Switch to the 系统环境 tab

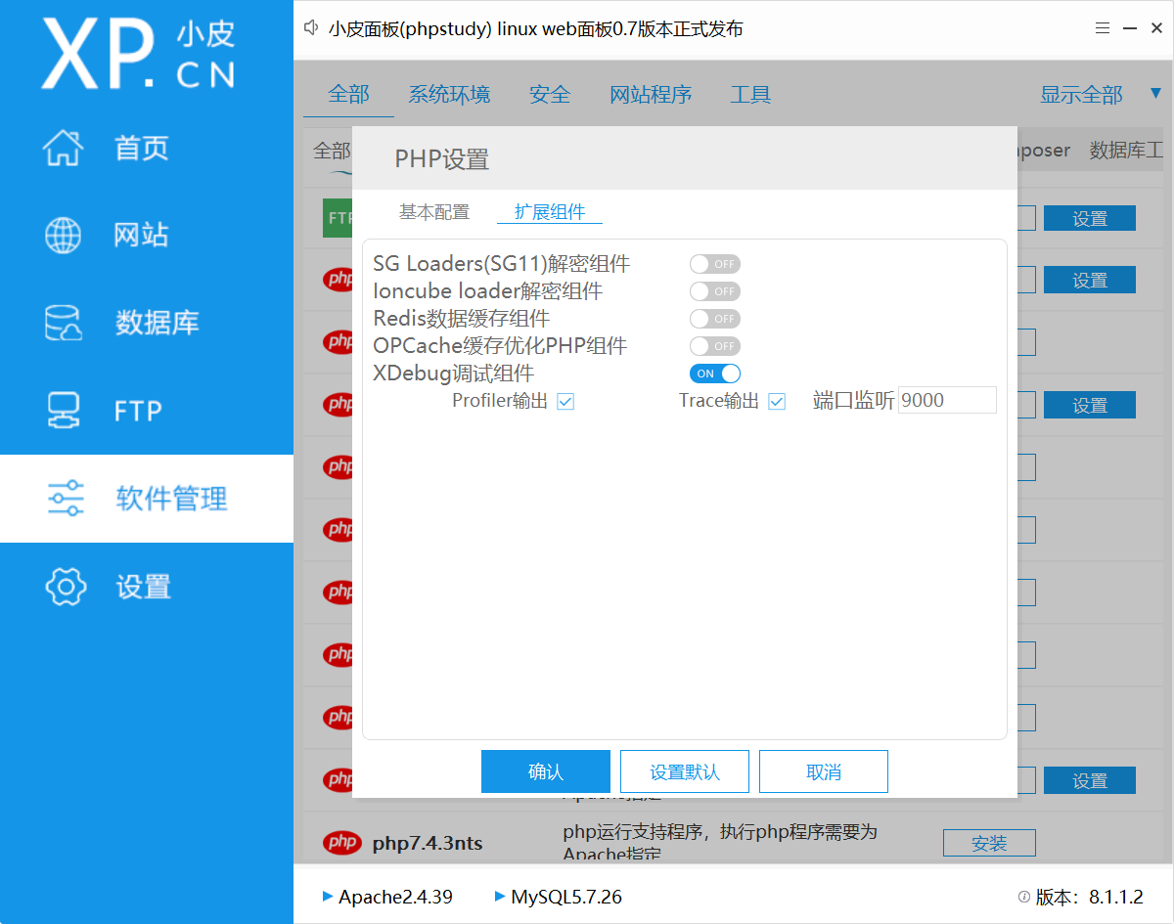point(449,94)
